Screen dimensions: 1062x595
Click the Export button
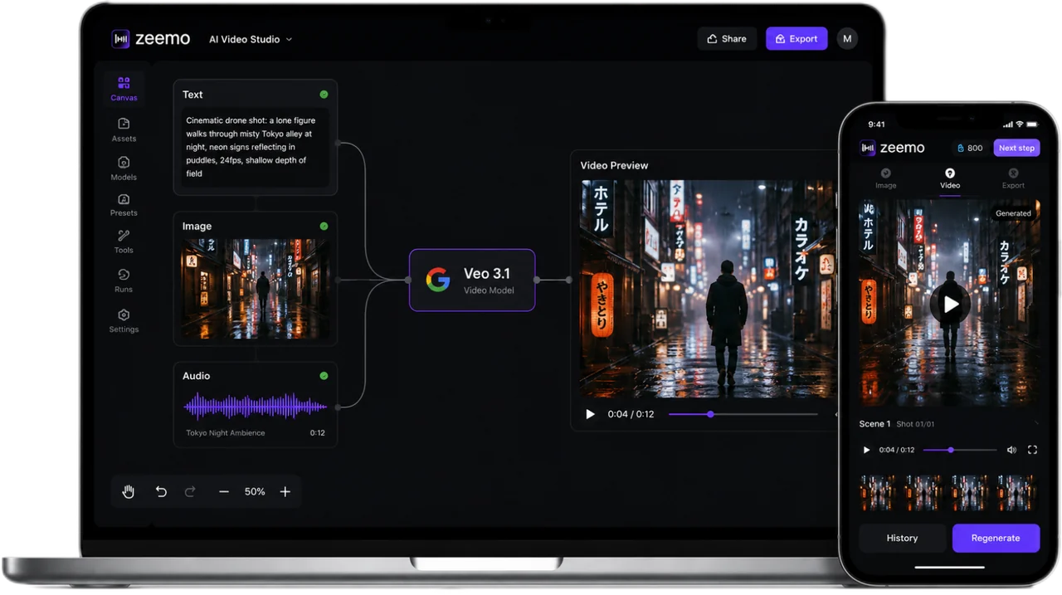pos(796,39)
